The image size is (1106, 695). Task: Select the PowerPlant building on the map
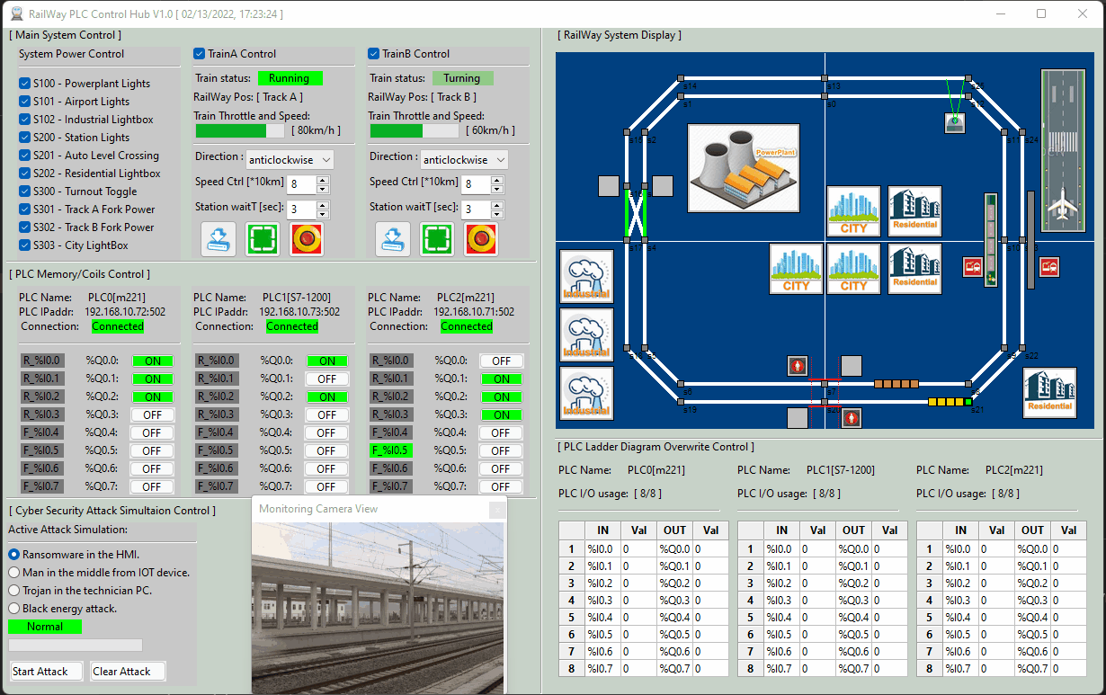pyautogui.click(x=743, y=169)
